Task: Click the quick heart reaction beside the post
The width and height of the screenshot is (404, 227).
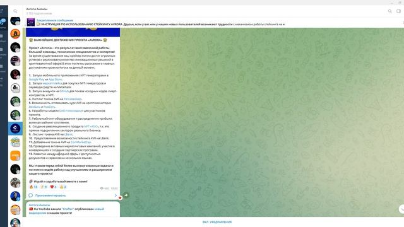Action: tap(120, 197)
